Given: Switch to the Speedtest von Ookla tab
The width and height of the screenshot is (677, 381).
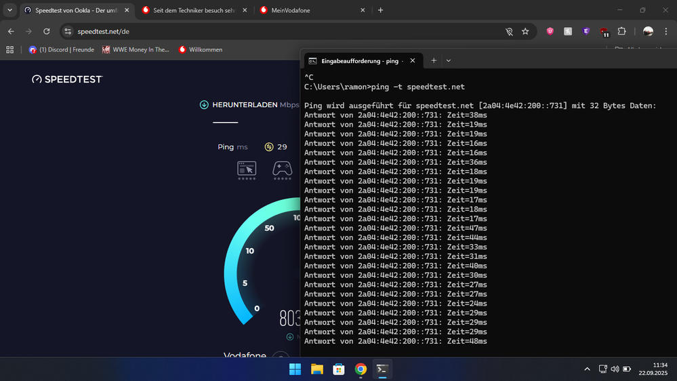Looking at the screenshot, I should point(77,10).
